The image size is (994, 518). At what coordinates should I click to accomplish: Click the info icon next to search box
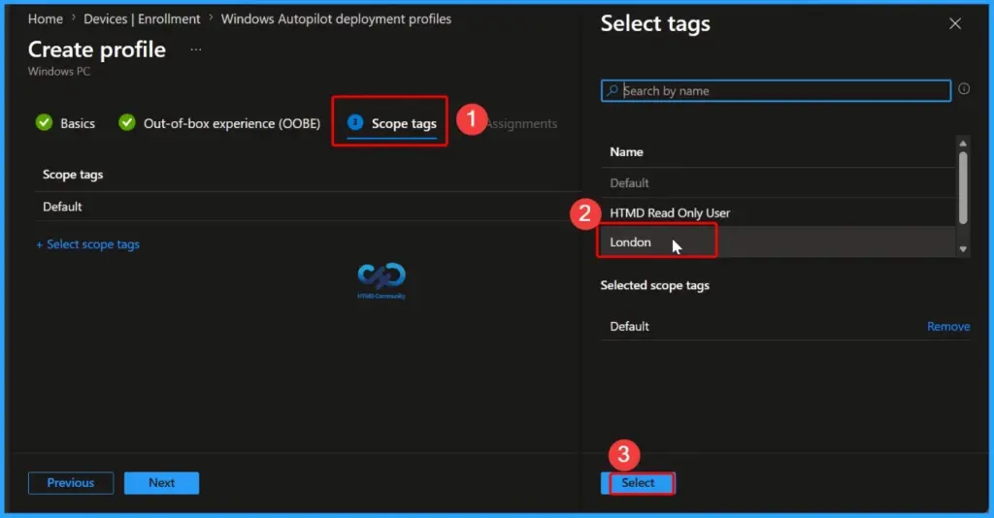click(x=964, y=89)
